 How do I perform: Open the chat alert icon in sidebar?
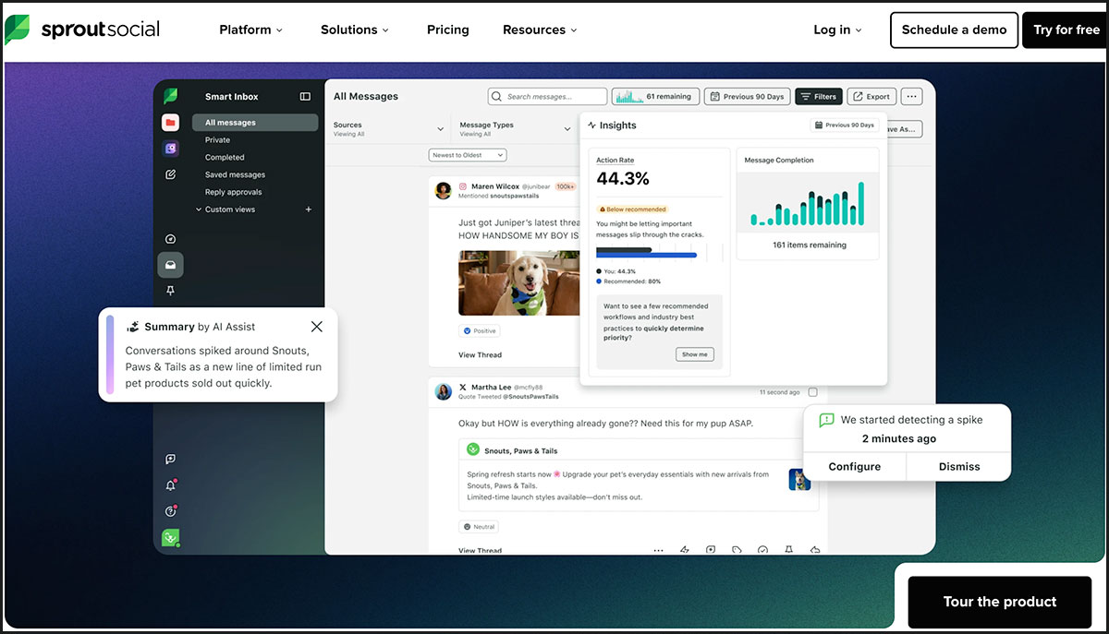[x=170, y=459]
